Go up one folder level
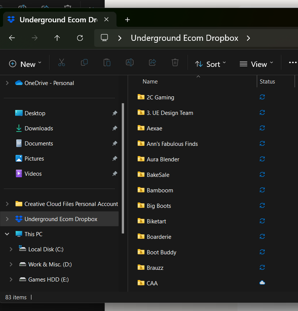Image resolution: width=298 pixels, height=311 pixels. 57,38
